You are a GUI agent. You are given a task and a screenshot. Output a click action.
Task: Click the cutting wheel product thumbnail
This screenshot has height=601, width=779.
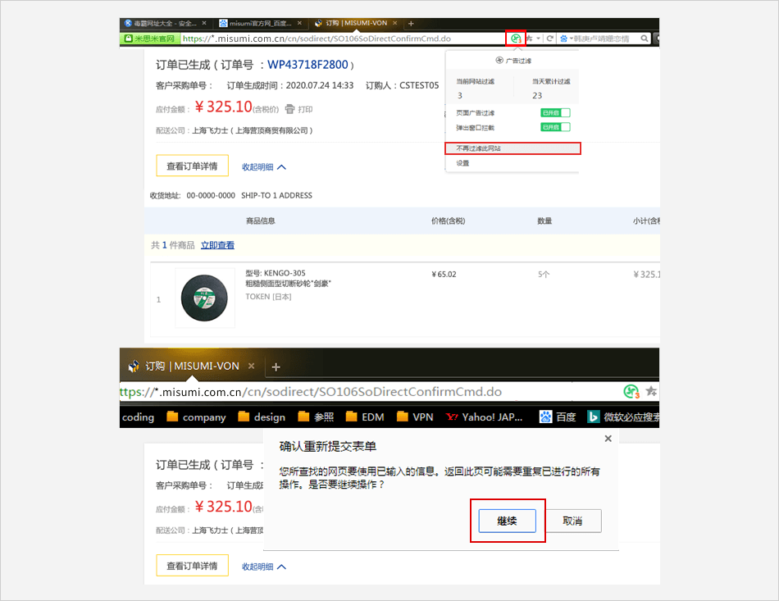point(205,297)
